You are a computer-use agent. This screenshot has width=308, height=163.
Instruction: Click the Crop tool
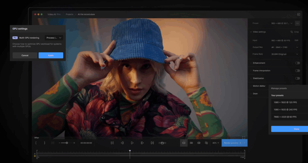coord(295,32)
